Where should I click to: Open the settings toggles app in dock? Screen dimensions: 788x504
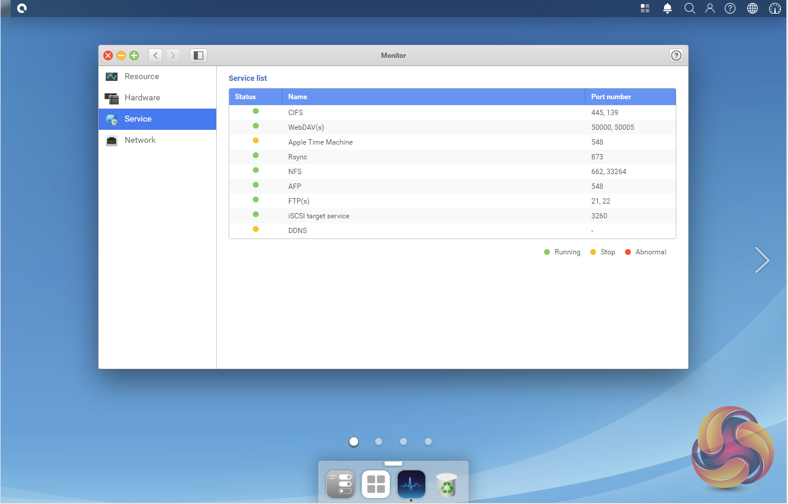pos(340,485)
